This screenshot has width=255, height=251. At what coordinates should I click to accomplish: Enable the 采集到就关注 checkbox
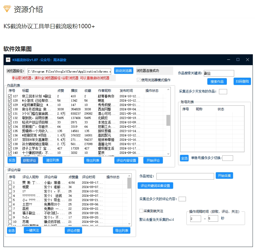point(141,211)
